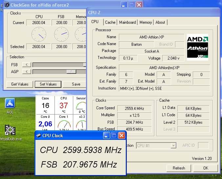Click the Core Speed 2559.4 MHz value
Screen dimensions: 222x179
pos(134,109)
